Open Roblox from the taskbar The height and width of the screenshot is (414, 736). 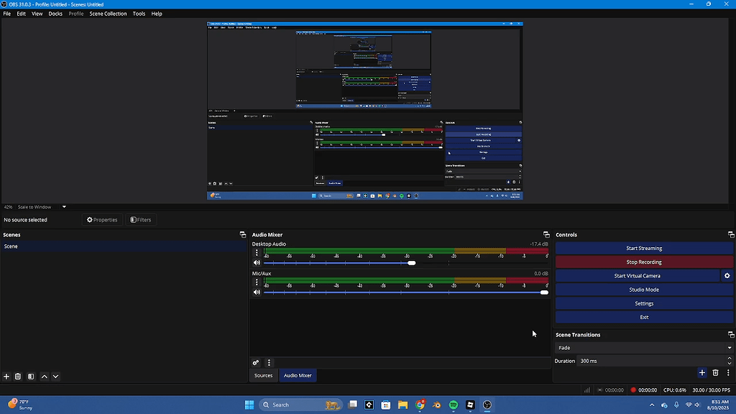(x=470, y=405)
